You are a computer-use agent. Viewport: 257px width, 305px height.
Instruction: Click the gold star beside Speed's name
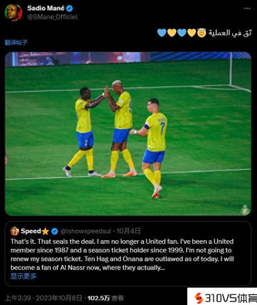(45, 231)
